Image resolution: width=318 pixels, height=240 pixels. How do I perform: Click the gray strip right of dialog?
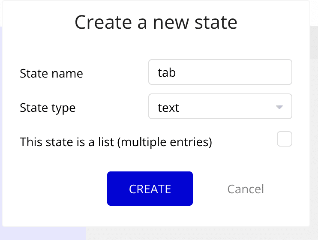point(314,142)
